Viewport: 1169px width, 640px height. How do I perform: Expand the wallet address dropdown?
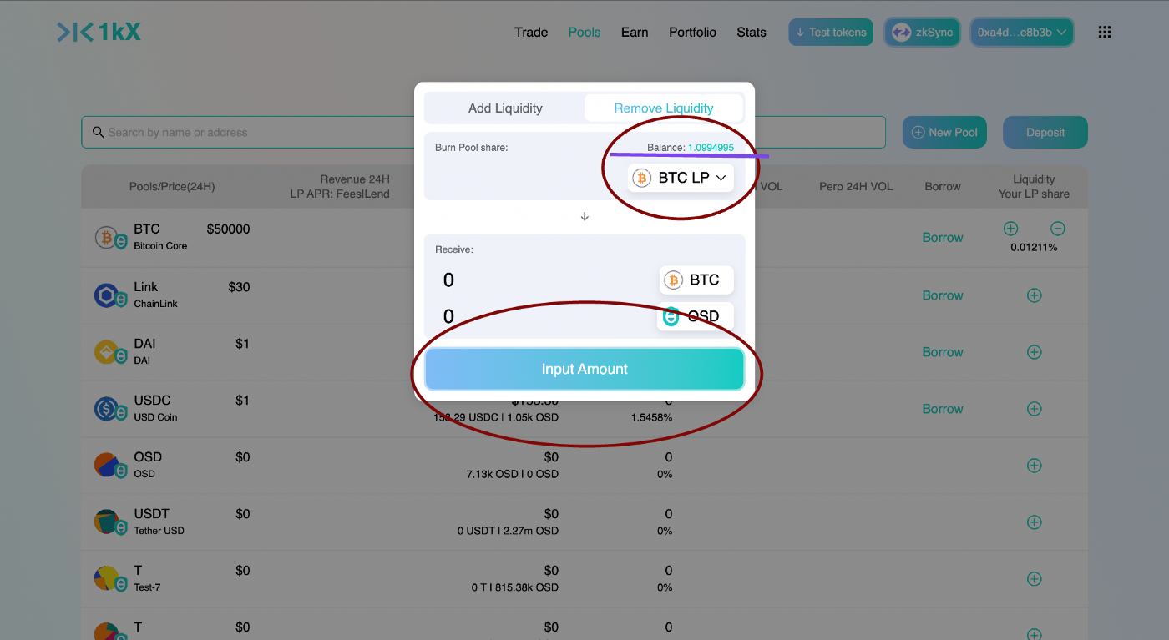1022,33
